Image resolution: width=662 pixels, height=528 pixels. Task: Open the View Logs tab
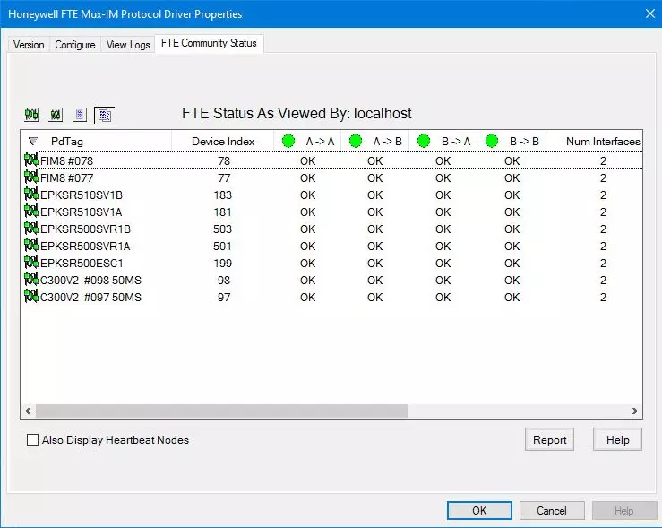(128, 45)
